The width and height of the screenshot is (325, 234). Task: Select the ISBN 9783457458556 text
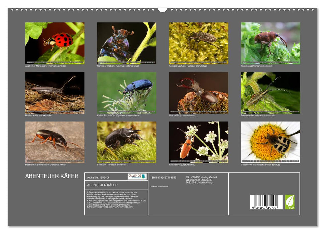(x=163, y=177)
